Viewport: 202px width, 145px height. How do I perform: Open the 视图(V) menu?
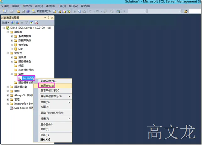pyautogui.click(x=27, y=6)
